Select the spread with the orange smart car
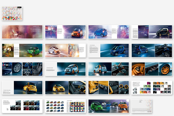The width and height of the screenshot is (174, 116). point(65,32)
